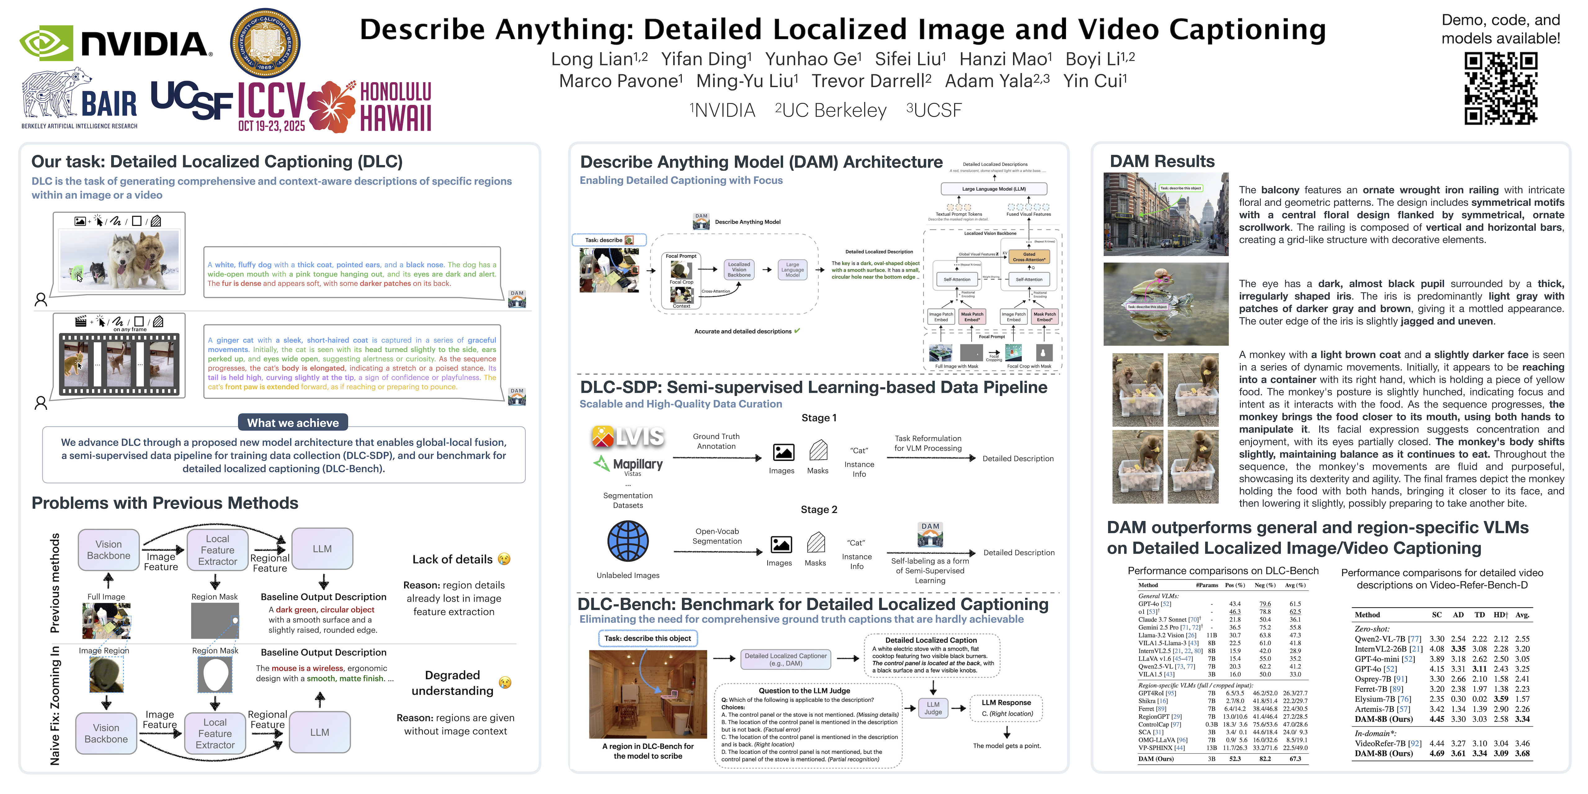Click the ICCV Honolulu Hawaii logo
1588x794 pixels.
tap(335, 106)
